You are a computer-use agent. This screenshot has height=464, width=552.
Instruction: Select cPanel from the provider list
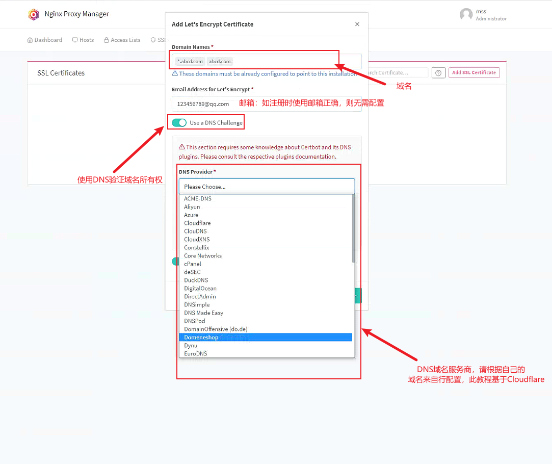tap(266, 264)
